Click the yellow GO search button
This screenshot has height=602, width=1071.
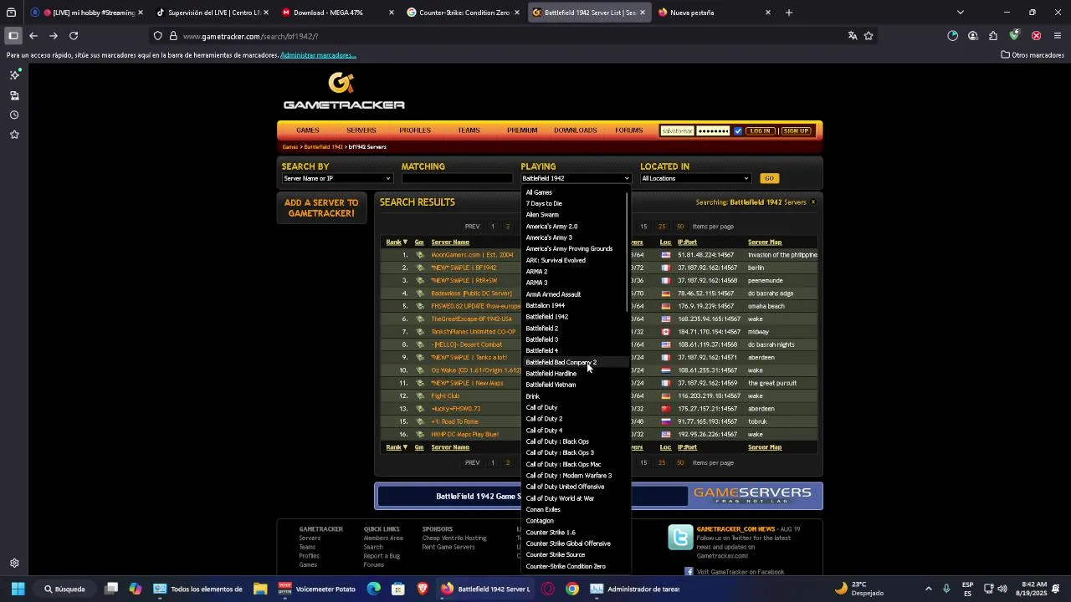pyautogui.click(x=769, y=178)
